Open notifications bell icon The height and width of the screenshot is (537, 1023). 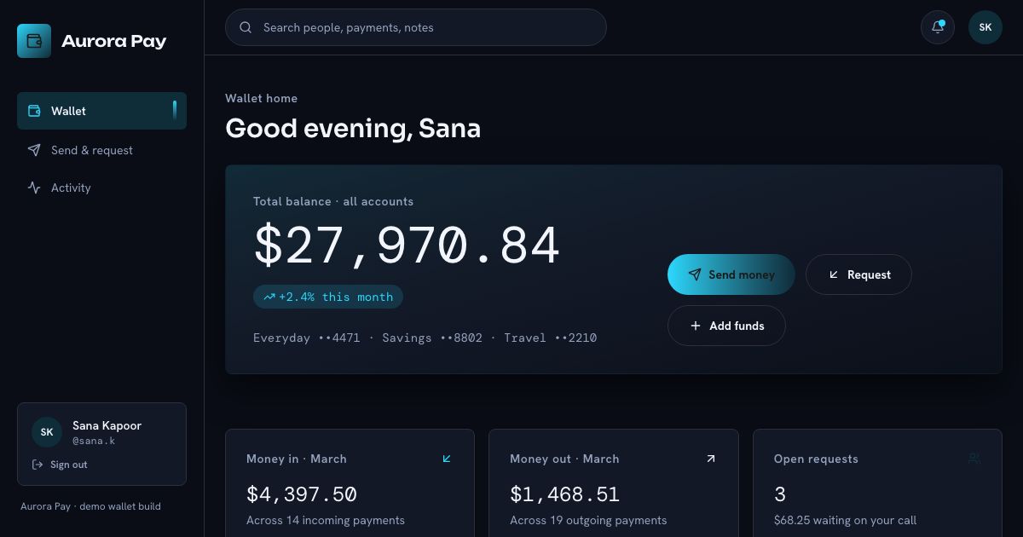(938, 27)
